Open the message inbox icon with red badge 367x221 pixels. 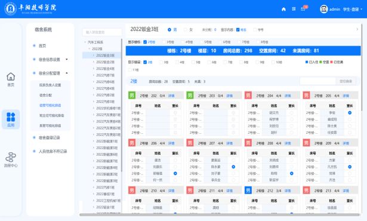point(303,9)
